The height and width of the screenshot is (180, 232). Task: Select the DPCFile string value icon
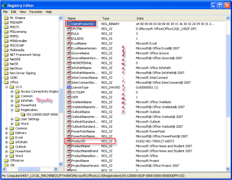[69, 29]
